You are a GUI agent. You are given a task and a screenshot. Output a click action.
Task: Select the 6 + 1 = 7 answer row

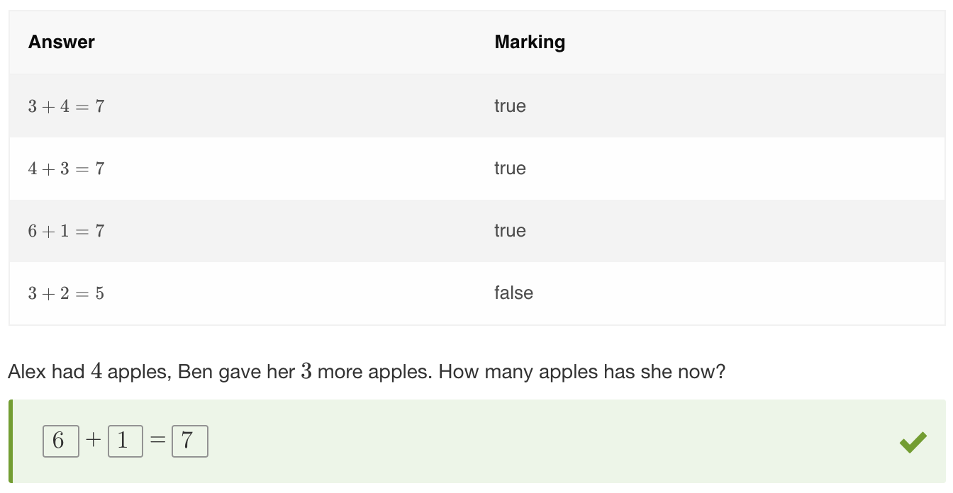(476, 231)
